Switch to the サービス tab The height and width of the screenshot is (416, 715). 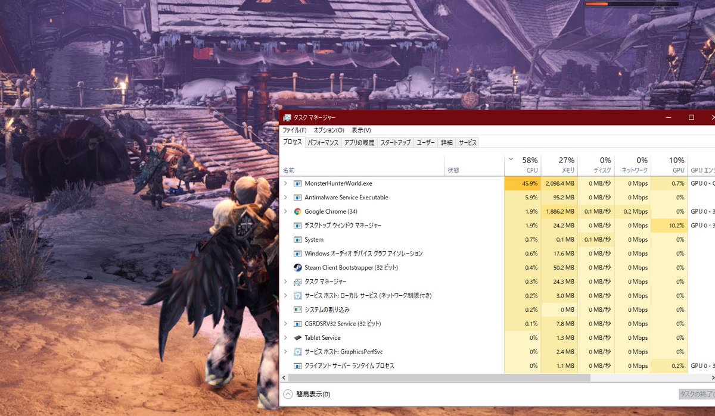pos(468,143)
